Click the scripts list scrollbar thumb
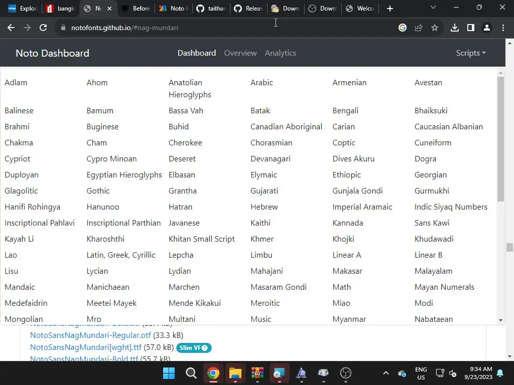This screenshot has height=385, width=514. 500,139
